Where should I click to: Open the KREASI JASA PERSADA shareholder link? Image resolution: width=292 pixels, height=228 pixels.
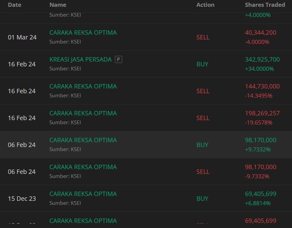pos(81,60)
